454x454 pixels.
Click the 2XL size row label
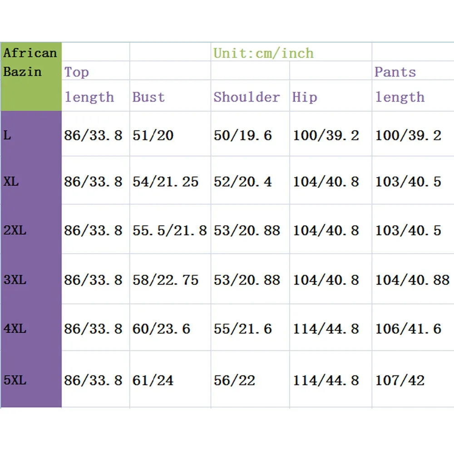pyautogui.click(x=15, y=230)
